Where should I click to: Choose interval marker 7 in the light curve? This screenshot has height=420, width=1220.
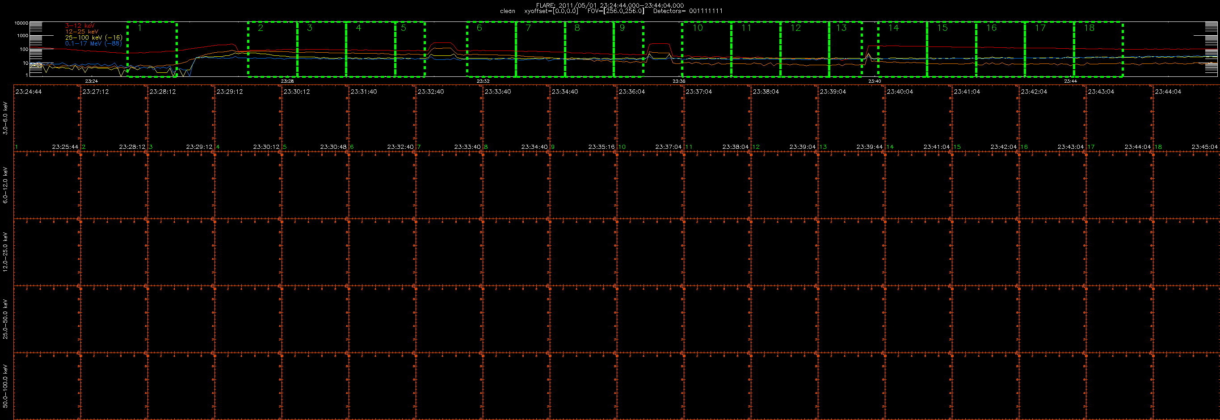(529, 28)
